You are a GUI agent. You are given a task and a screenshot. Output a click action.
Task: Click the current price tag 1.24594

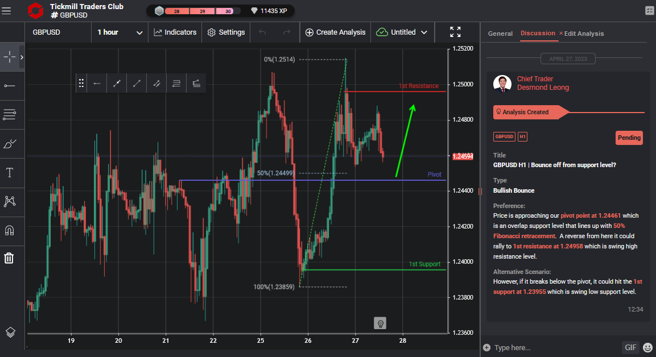[463, 156]
